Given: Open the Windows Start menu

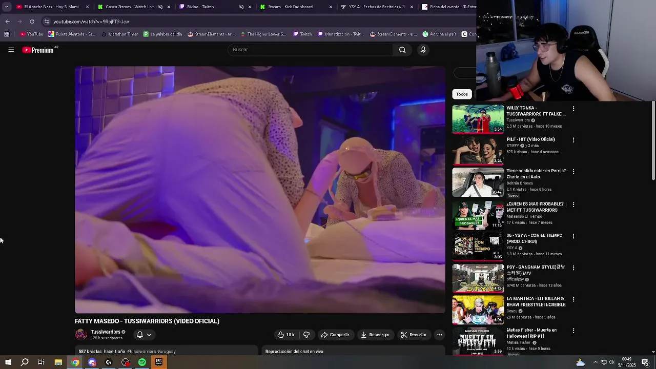Looking at the screenshot, I should [8, 362].
